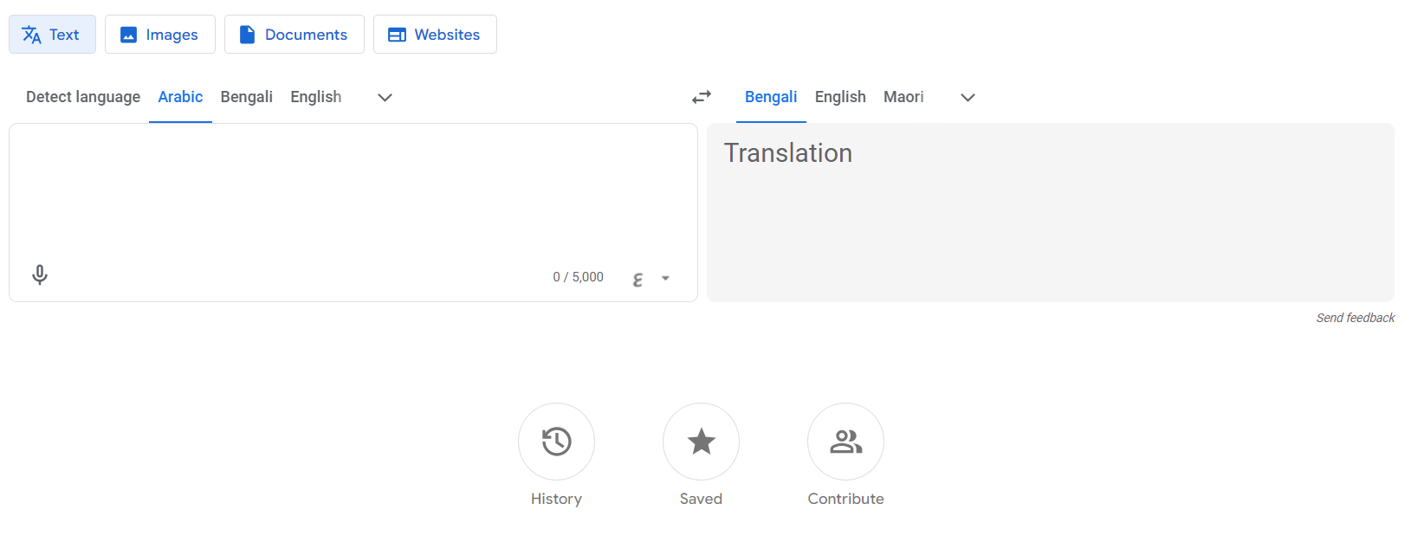Swap source and target languages
Image resolution: width=1424 pixels, height=542 pixels.
[702, 97]
